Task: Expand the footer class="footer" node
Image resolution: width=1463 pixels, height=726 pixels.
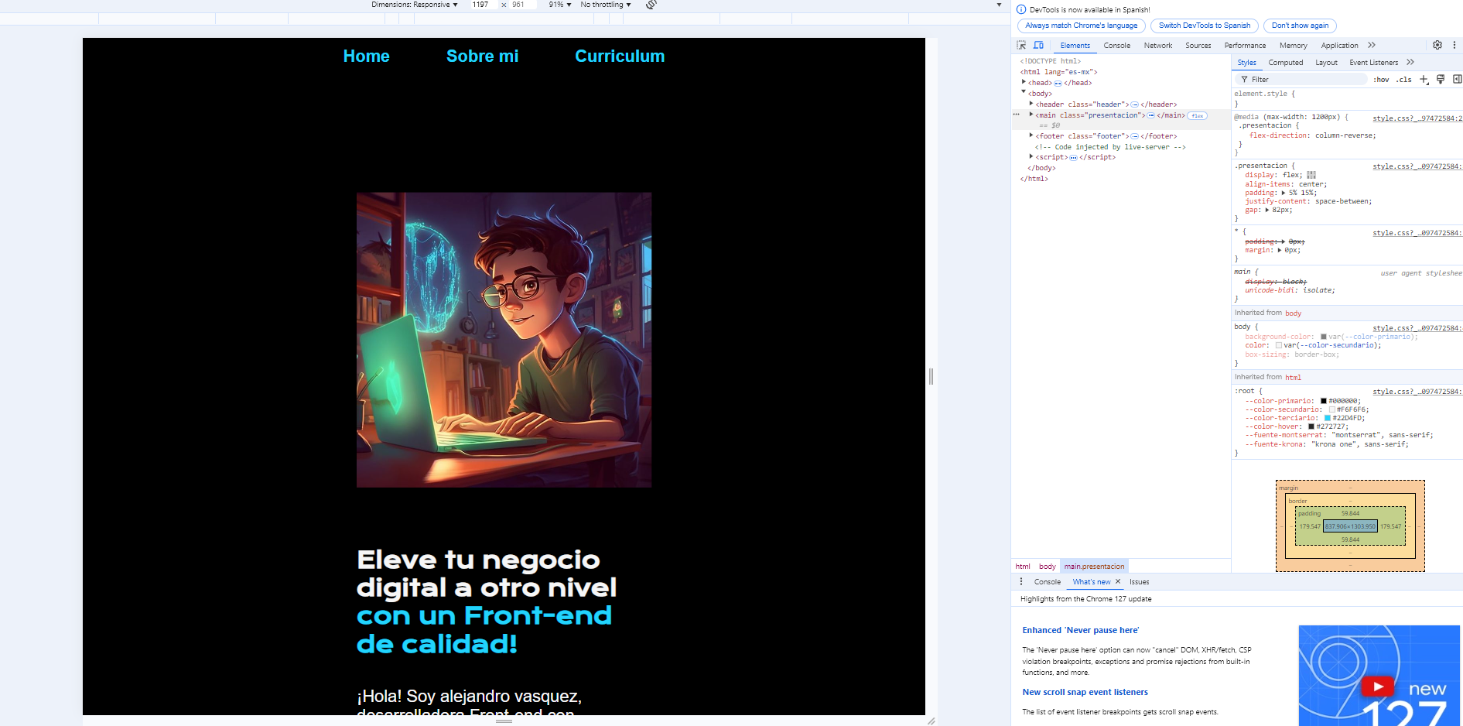Action: point(1031,135)
